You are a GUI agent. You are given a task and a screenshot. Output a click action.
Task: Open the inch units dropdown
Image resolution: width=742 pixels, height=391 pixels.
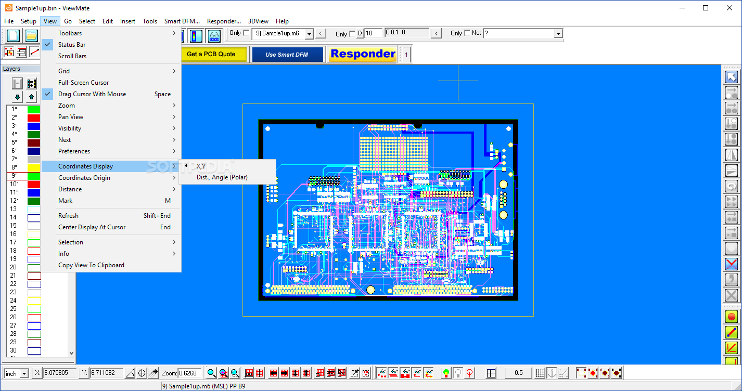(x=24, y=374)
